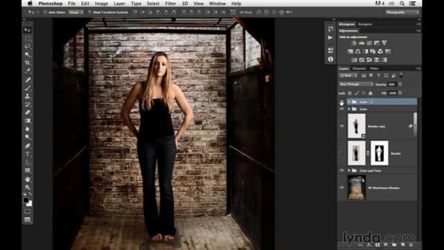Add an Invert adjustment
Image resolution: width=444 pixels, height=250 pixels.
(355, 60)
